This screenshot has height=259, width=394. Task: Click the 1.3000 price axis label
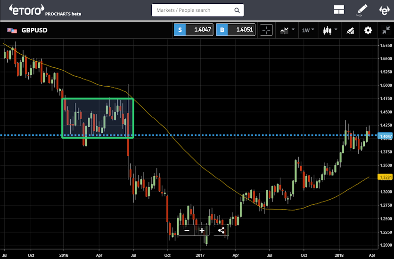pos(386,192)
